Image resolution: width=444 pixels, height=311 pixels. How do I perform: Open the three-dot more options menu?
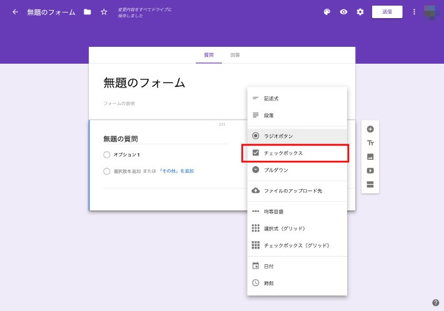click(x=414, y=12)
